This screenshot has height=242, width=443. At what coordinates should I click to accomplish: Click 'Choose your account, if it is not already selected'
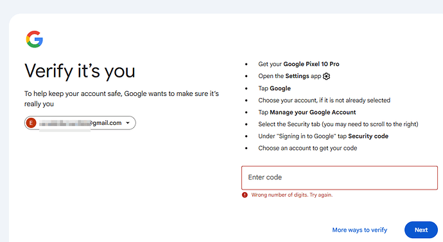pos(324,101)
